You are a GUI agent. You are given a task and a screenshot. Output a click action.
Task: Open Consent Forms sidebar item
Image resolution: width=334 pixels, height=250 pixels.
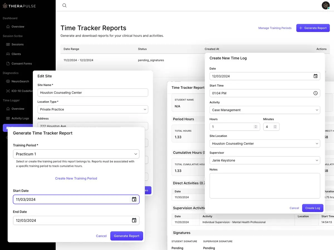[22, 64]
